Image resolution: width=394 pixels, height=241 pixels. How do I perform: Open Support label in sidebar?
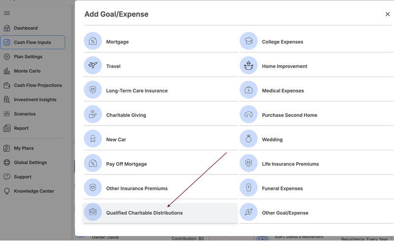pyautogui.click(x=23, y=177)
